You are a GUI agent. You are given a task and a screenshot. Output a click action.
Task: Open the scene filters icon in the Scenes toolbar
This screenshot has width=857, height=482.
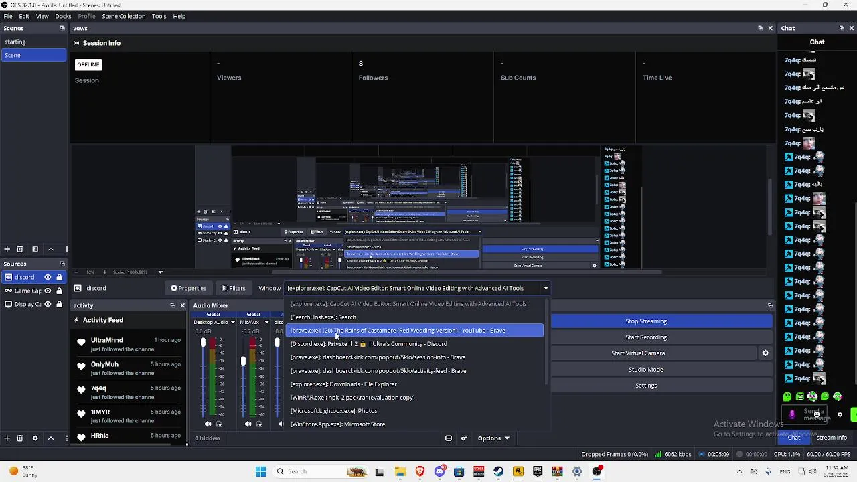35,249
